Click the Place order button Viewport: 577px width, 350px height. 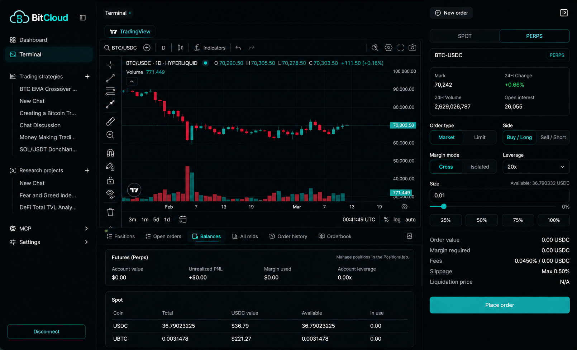tap(500, 305)
